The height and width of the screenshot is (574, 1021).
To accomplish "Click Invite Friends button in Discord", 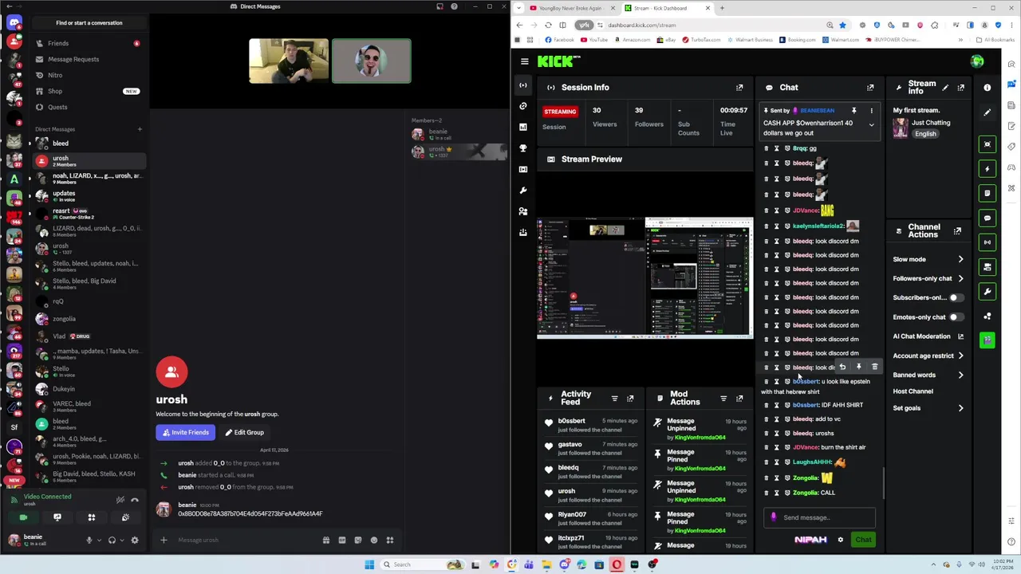I will point(185,432).
